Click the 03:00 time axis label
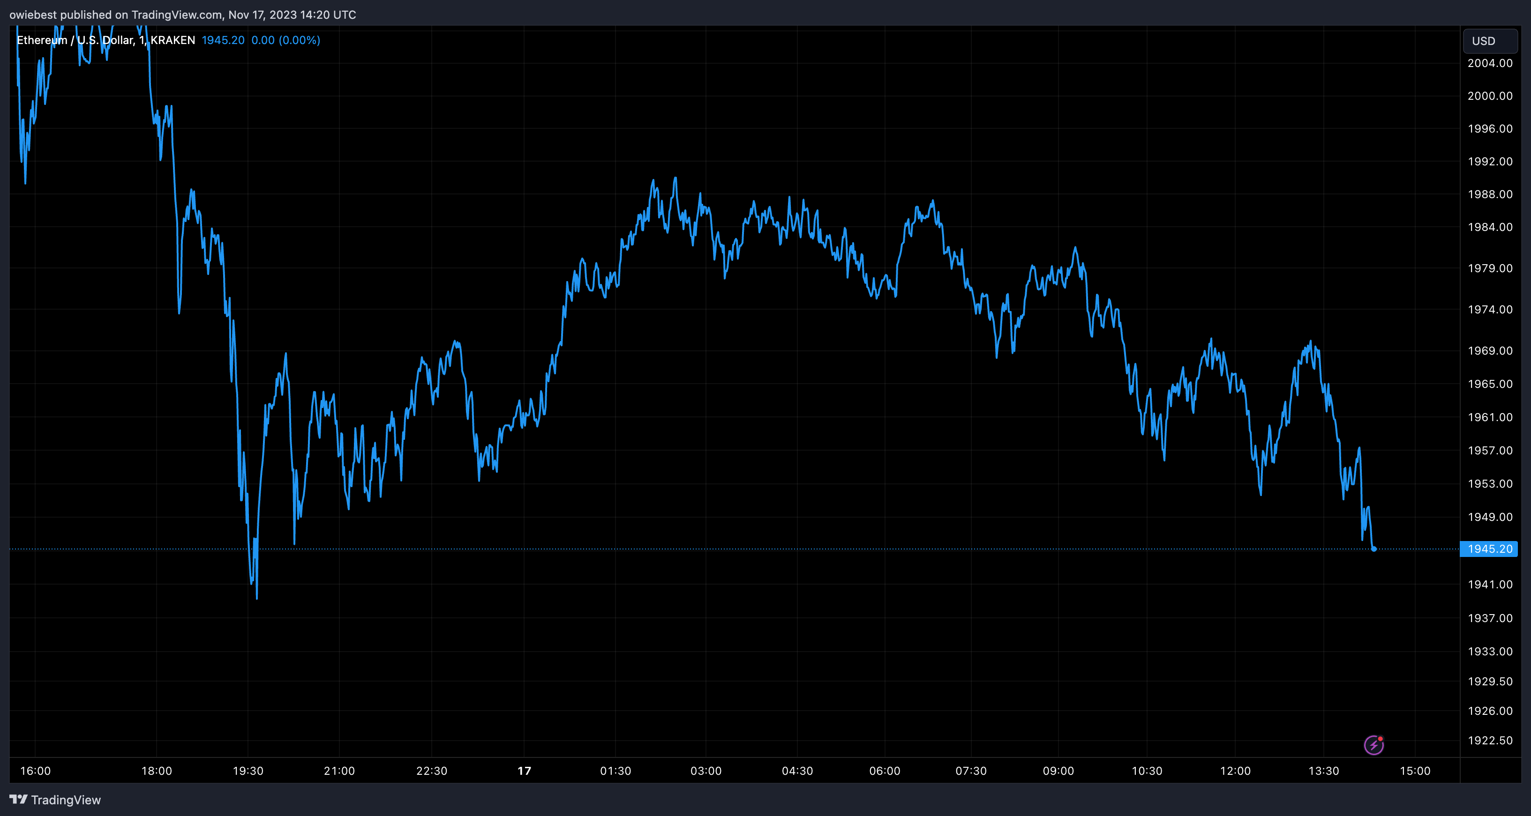The width and height of the screenshot is (1531, 816). click(706, 771)
